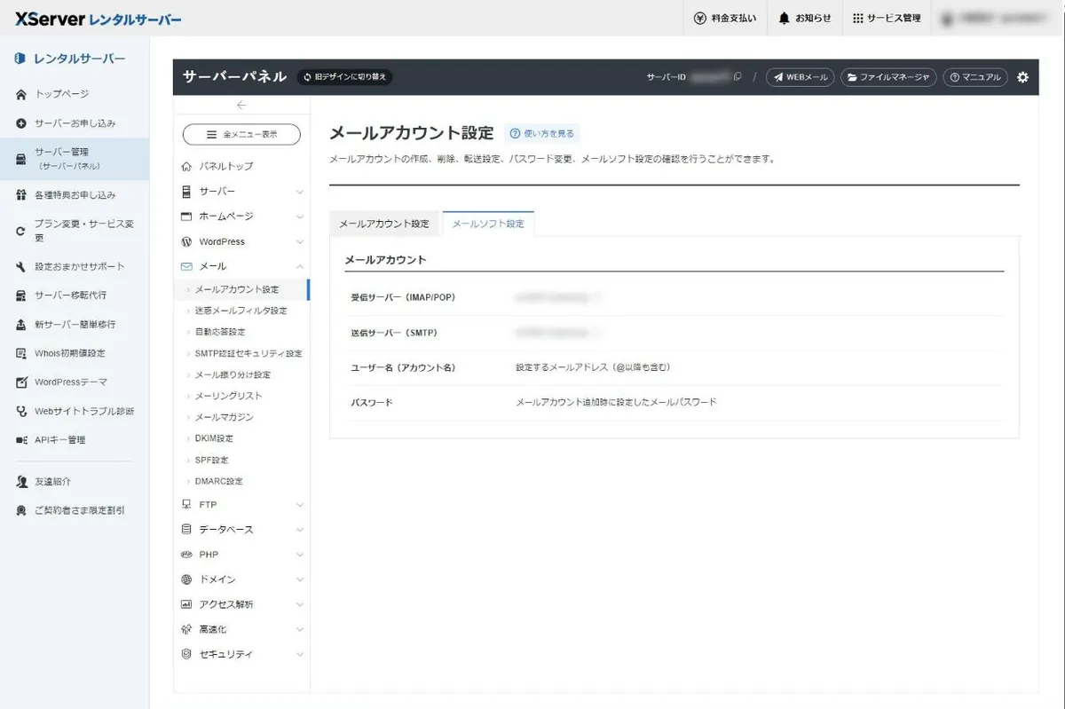
Task: Expand the セキュリティ menu section
Action: (241, 654)
